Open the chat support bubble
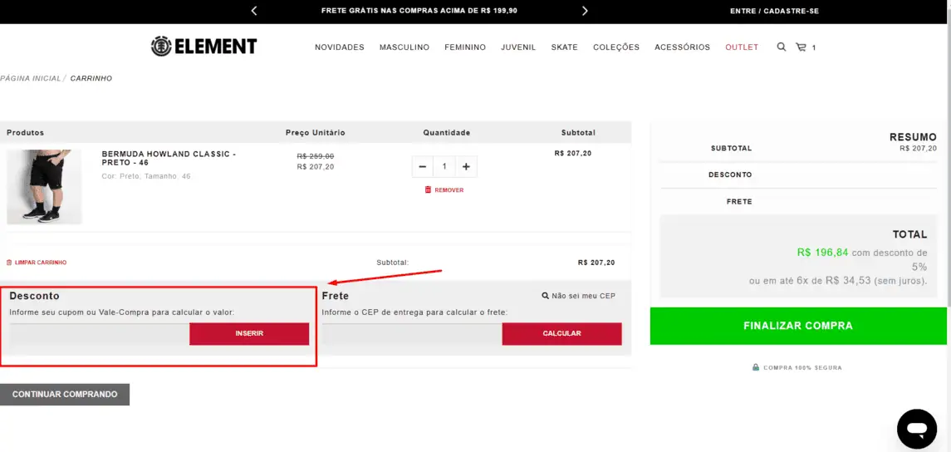Image resolution: width=951 pixels, height=452 pixels. (x=917, y=429)
